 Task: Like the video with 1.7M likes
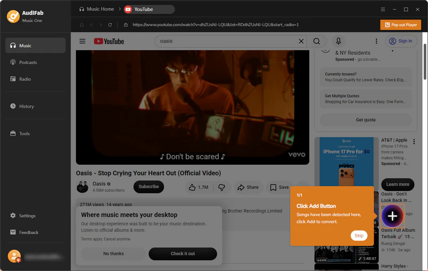199,187
